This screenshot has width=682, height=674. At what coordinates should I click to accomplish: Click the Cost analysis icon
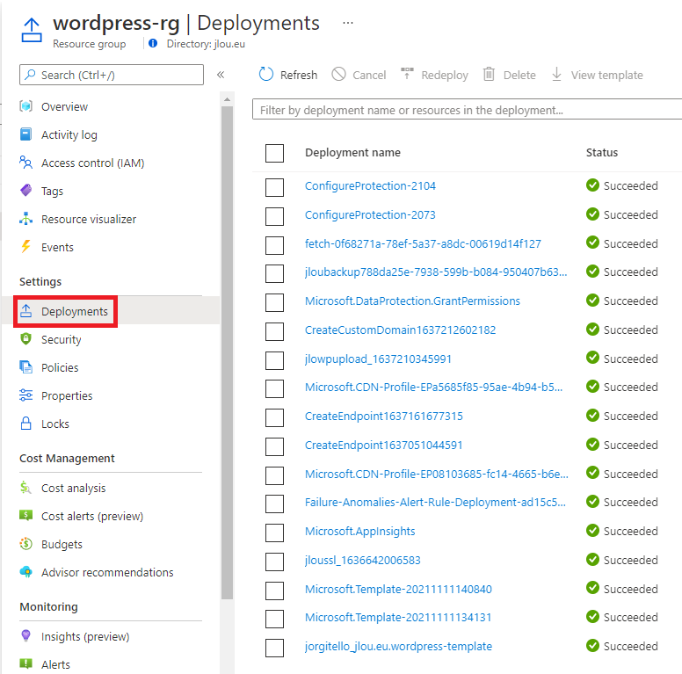(26, 488)
